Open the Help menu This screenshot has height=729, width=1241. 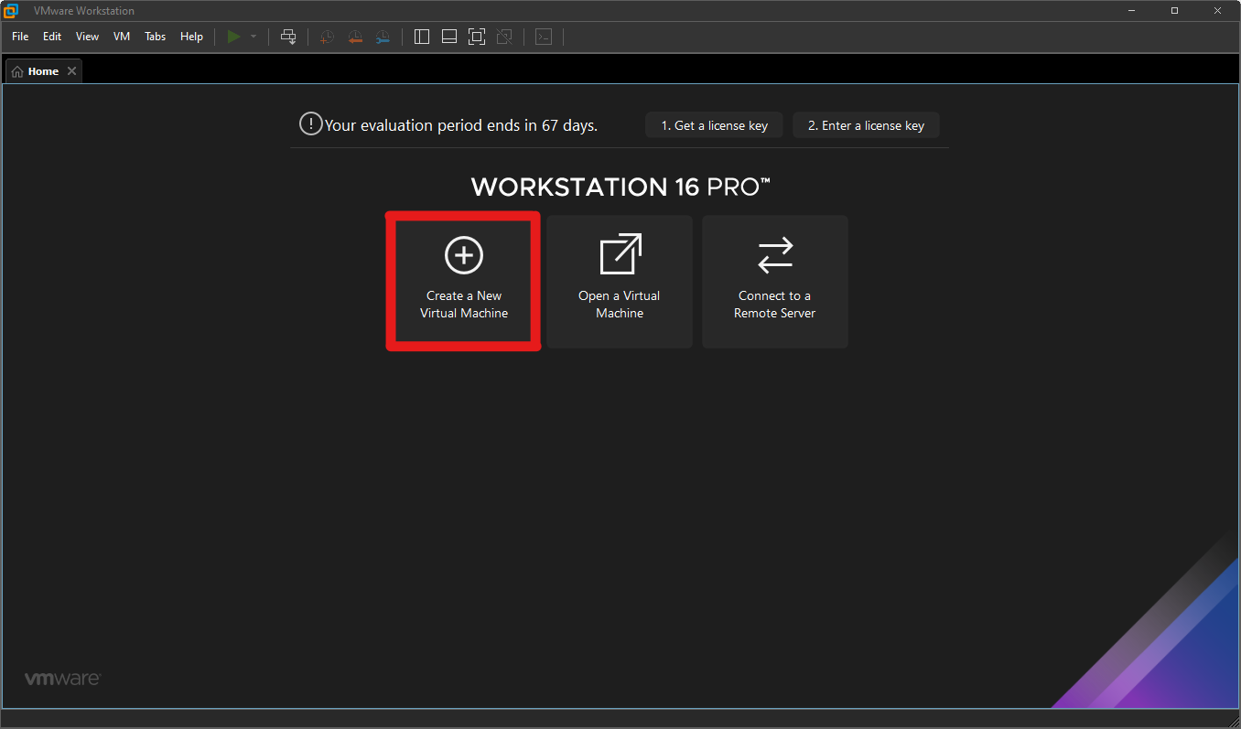pyautogui.click(x=191, y=37)
